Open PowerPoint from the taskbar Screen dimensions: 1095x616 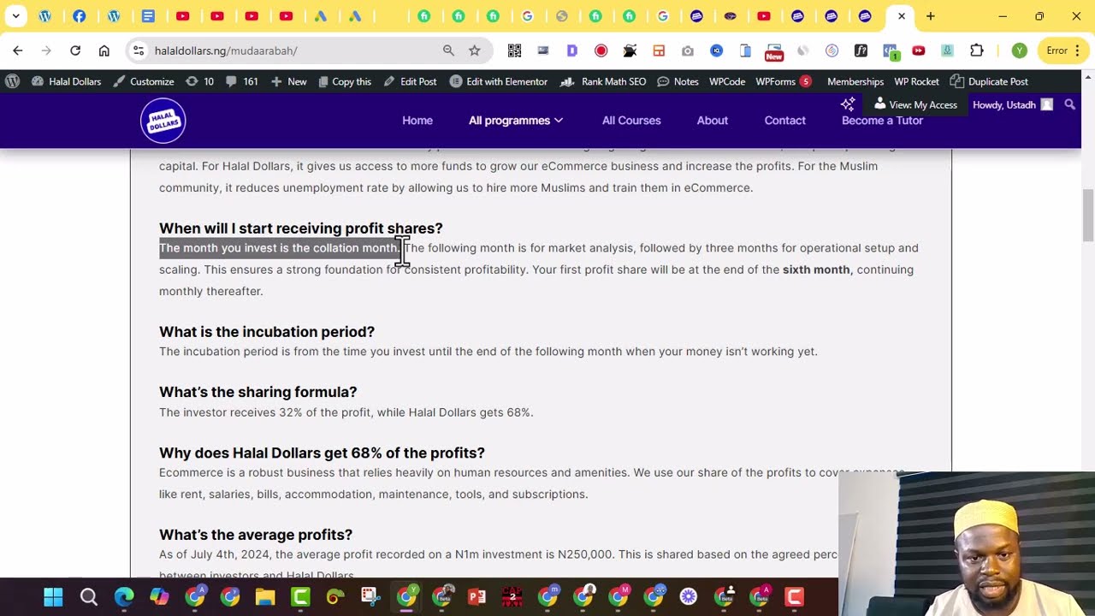coord(476,596)
